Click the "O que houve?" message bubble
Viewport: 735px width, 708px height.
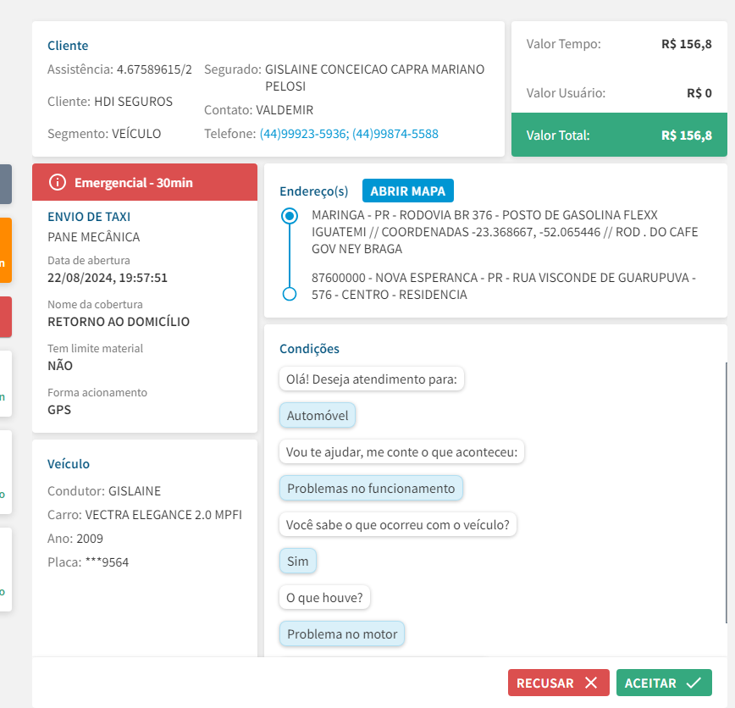click(x=324, y=597)
